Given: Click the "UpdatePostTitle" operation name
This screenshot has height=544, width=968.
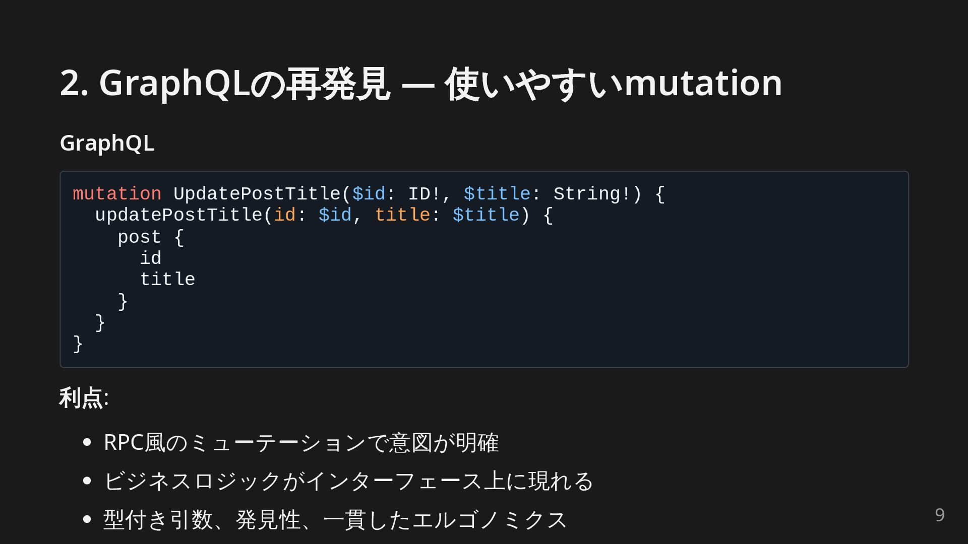Looking at the screenshot, I should click(257, 194).
